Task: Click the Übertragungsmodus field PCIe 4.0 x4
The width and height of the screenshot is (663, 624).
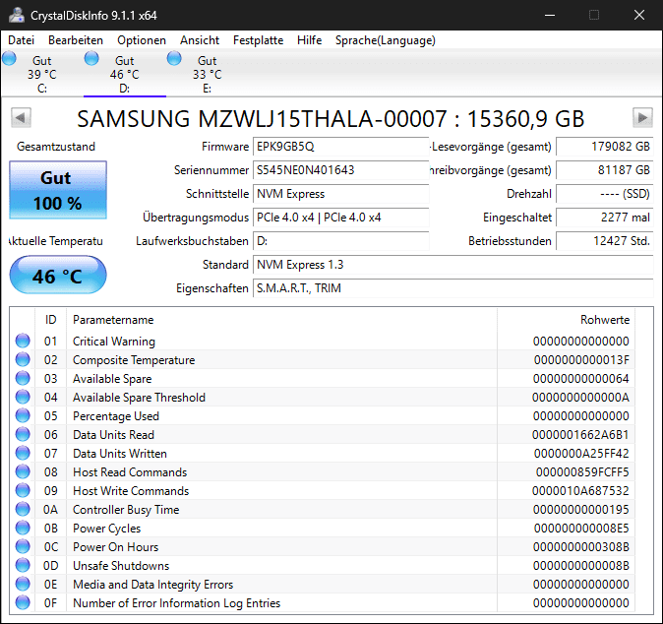Action: point(340,218)
